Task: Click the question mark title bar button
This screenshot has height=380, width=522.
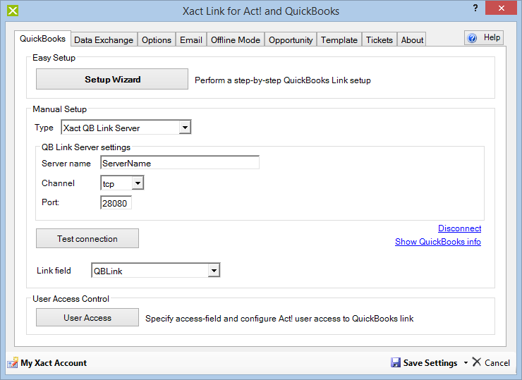Action: 475,8
